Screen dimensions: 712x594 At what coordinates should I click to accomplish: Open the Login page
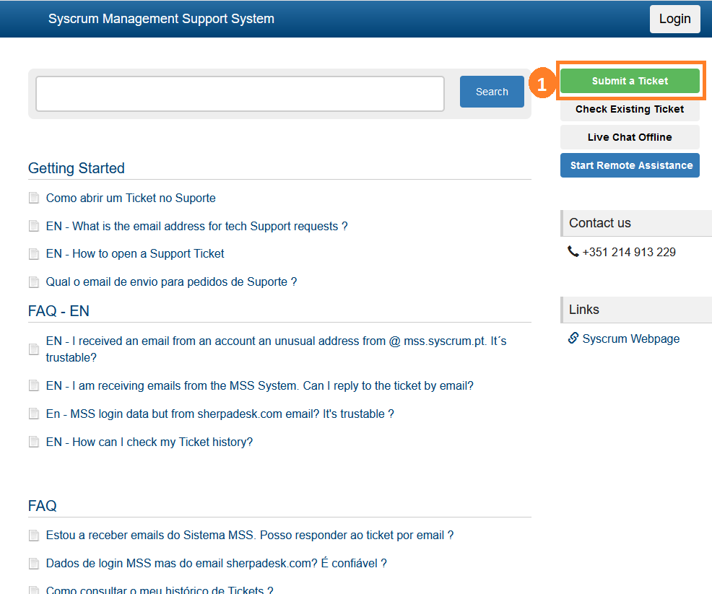pyautogui.click(x=674, y=19)
